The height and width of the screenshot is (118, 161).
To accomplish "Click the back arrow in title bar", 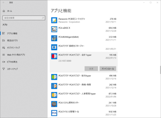I will [x=4, y=2].
